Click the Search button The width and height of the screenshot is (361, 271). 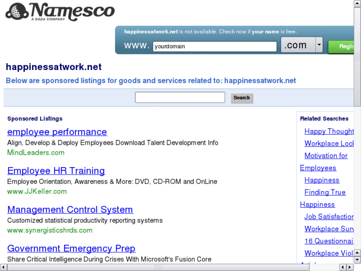pyautogui.click(x=242, y=98)
